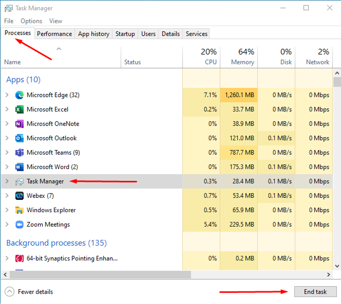Switch to the Startup tab
Image resolution: width=341 pixels, height=304 pixels.
125,34
